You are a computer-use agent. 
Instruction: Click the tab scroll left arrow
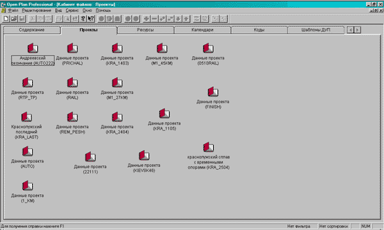[351, 30]
